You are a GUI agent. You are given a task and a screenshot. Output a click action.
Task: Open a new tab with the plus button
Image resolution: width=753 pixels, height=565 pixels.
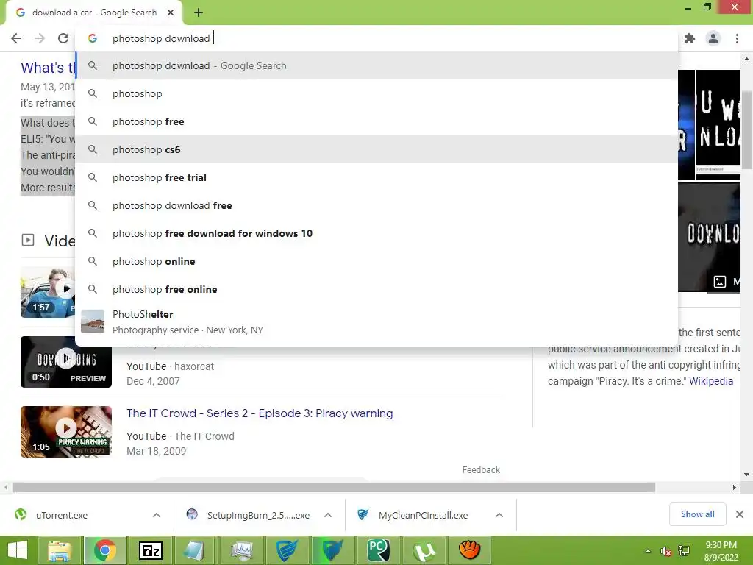[x=199, y=13]
